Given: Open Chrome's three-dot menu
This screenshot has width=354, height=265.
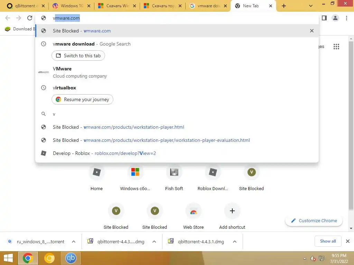Looking at the screenshot, I should (x=346, y=18).
